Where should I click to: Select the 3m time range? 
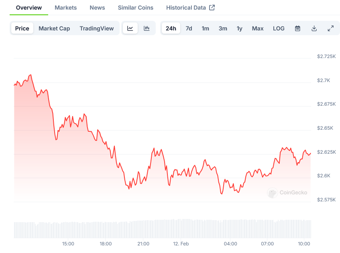pyautogui.click(x=223, y=28)
